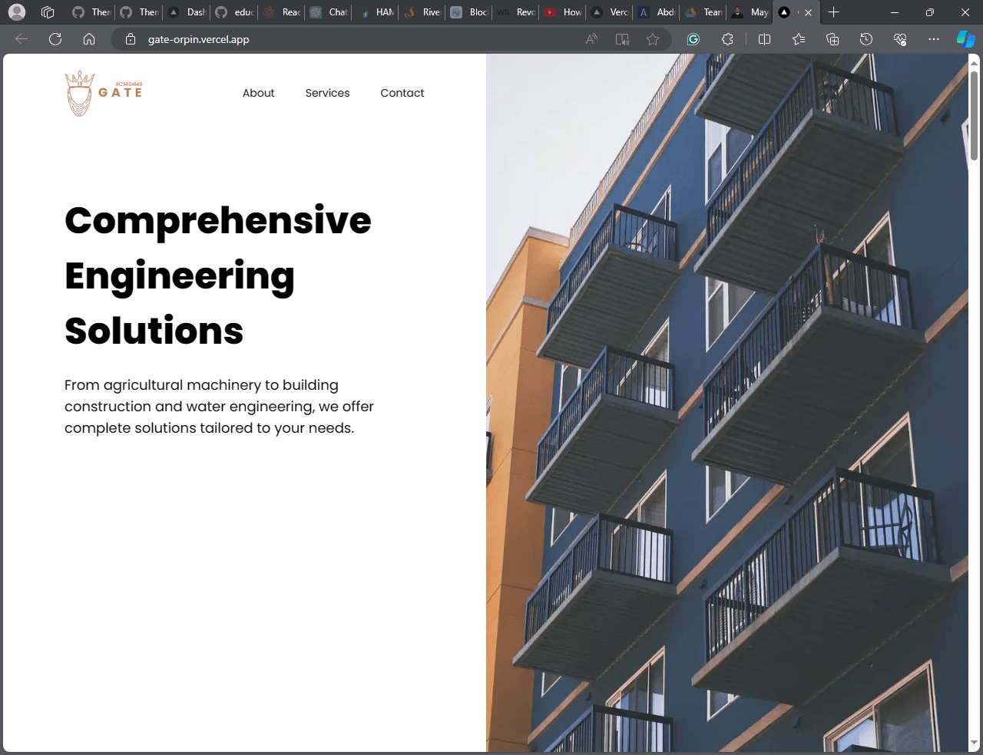Add this page to favorites star
This screenshot has width=983, height=755.
click(x=653, y=39)
